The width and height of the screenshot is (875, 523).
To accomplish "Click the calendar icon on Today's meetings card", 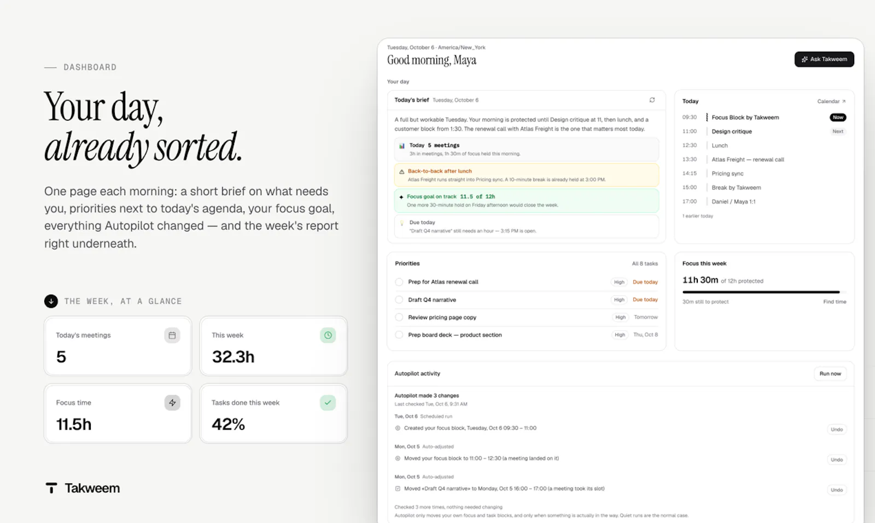I will click(172, 336).
